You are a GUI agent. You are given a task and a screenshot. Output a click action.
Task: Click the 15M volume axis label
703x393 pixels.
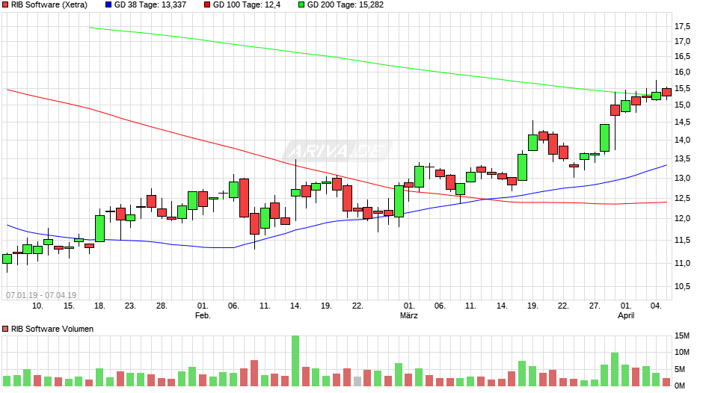(x=682, y=335)
